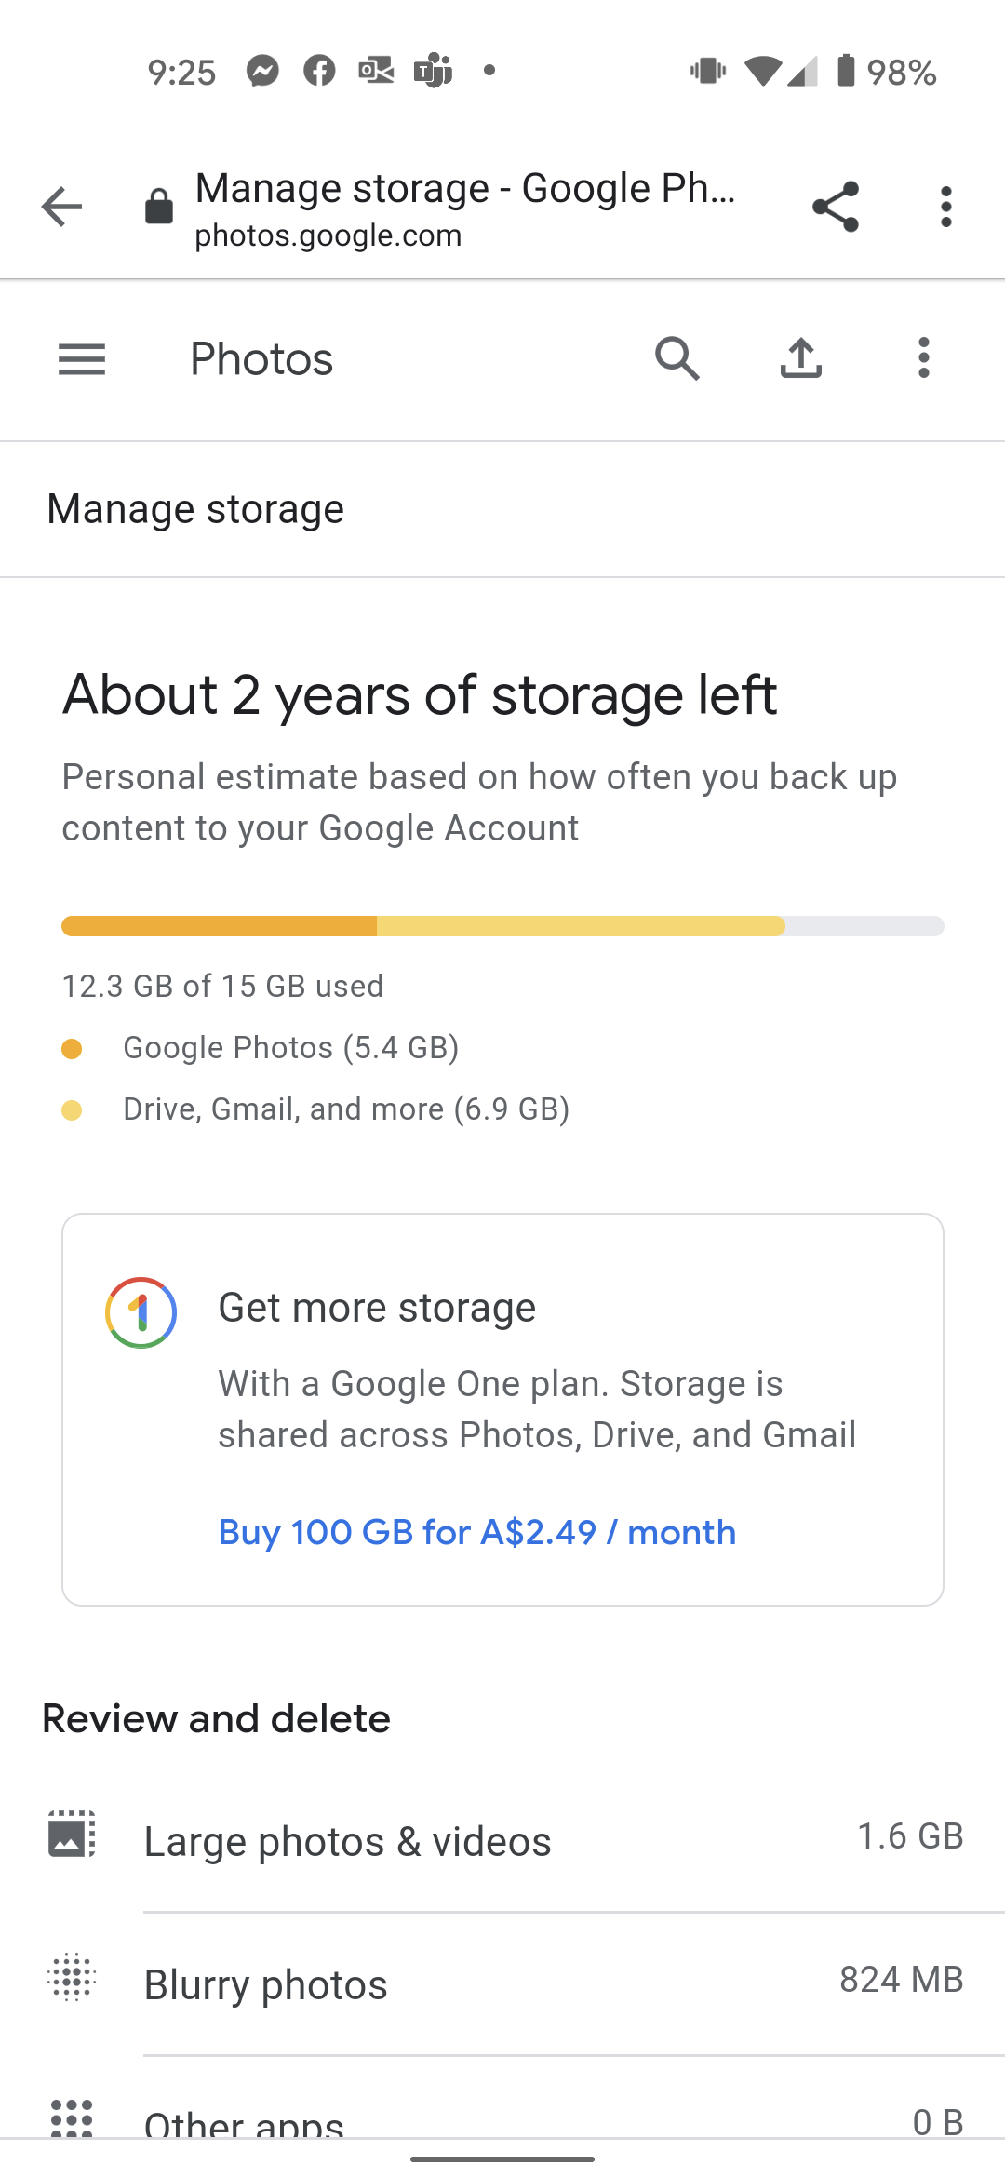Click Buy 100 GB for A$2.49 link

[476, 1532]
